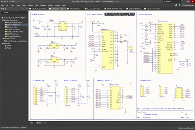The width and height of the screenshot is (195, 130).
Task: Open the Reports menu
Action: point(50,5)
